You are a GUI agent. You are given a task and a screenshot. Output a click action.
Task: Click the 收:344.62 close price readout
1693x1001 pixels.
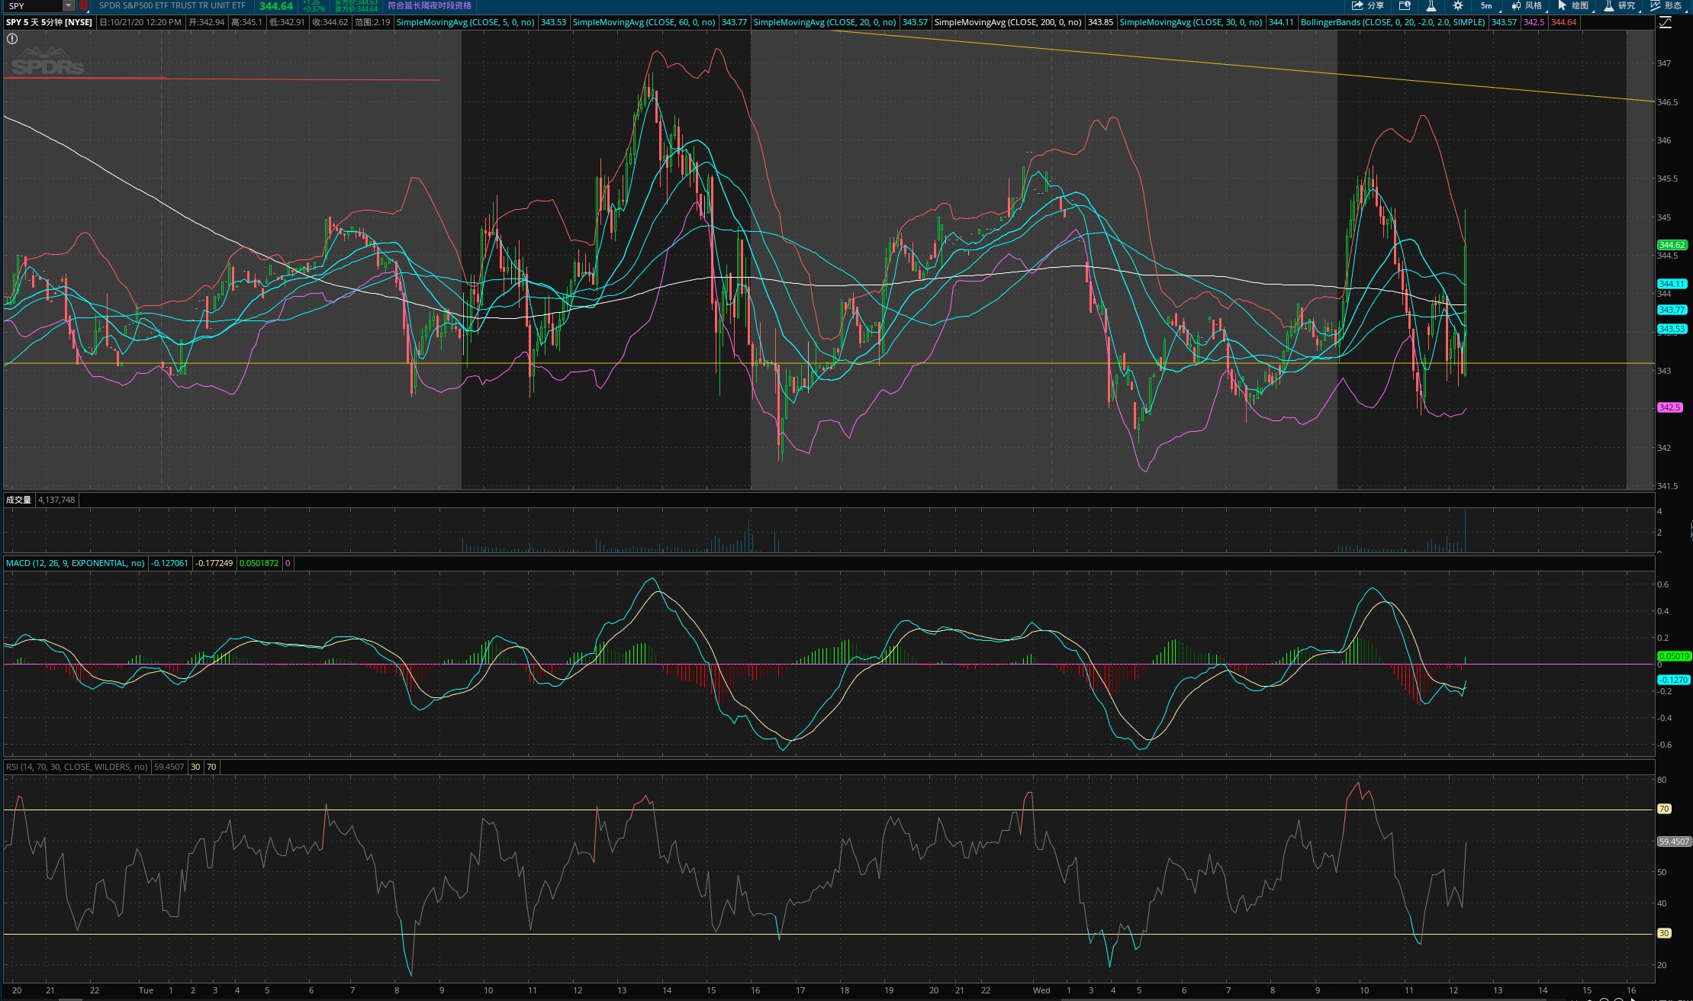pos(330,22)
